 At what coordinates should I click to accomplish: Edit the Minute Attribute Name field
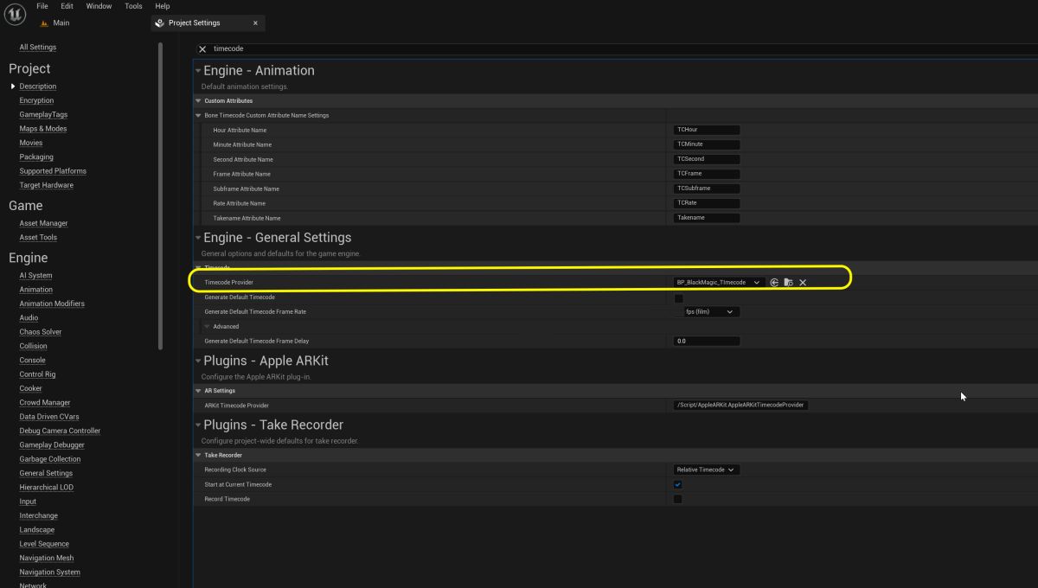point(707,144)
